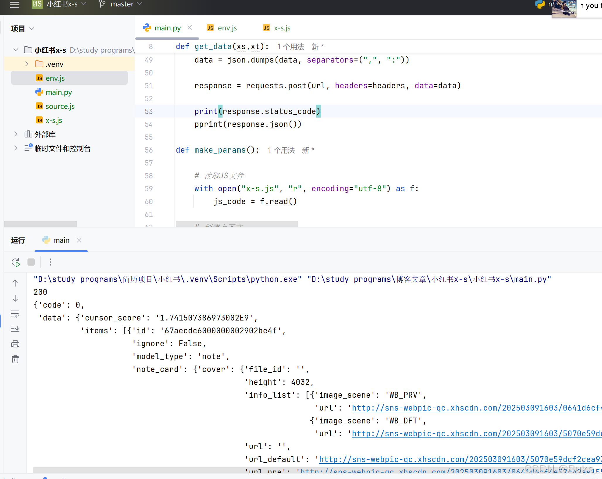This screenshot has width=602, height=479.
Task: Rerun the main run configuration
Action: pos(16,262)
